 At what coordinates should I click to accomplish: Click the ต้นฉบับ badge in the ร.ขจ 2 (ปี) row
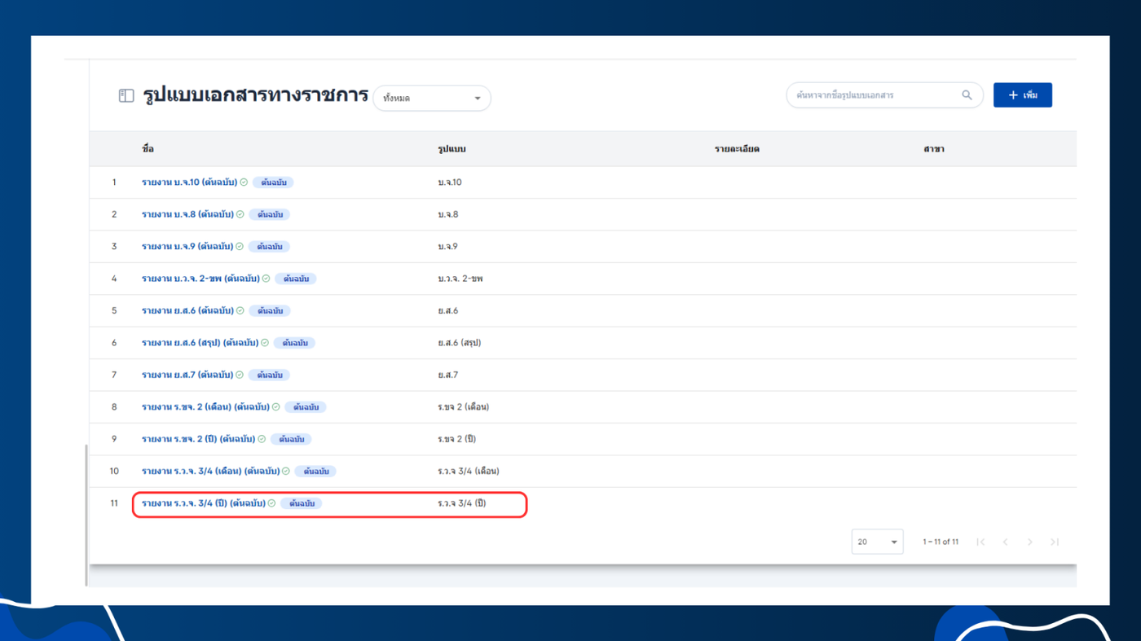tap(291, 439)
